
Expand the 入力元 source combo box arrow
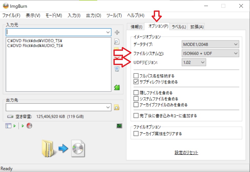(x=108, y=32)
